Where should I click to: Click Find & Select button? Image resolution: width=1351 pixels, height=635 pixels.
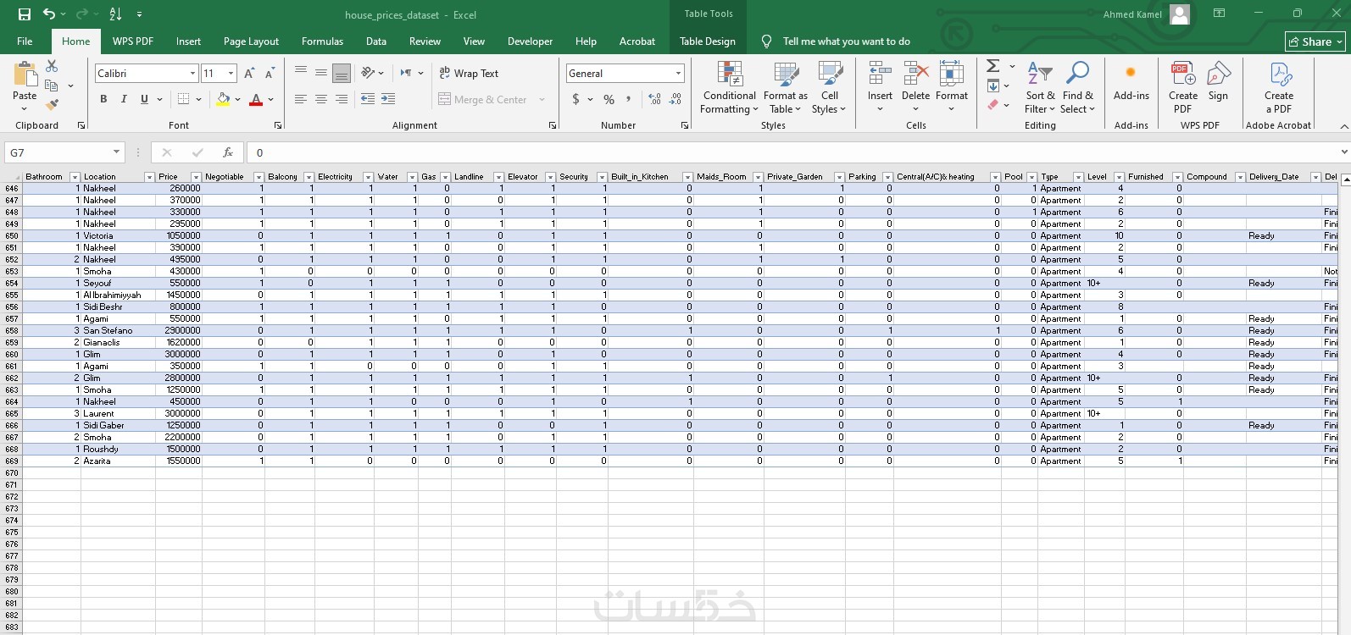pyautogui.click(x=1077, y=87)
